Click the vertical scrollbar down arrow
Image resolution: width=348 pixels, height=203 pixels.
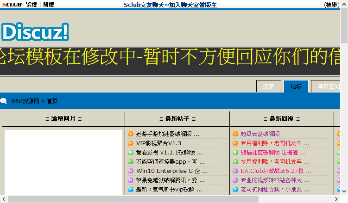[344, 191]
